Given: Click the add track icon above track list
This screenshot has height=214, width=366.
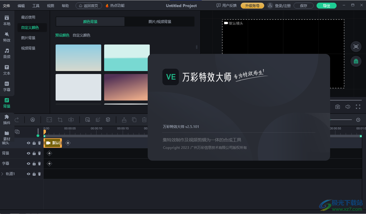Looking at the screenshot, I should (17, 132).
